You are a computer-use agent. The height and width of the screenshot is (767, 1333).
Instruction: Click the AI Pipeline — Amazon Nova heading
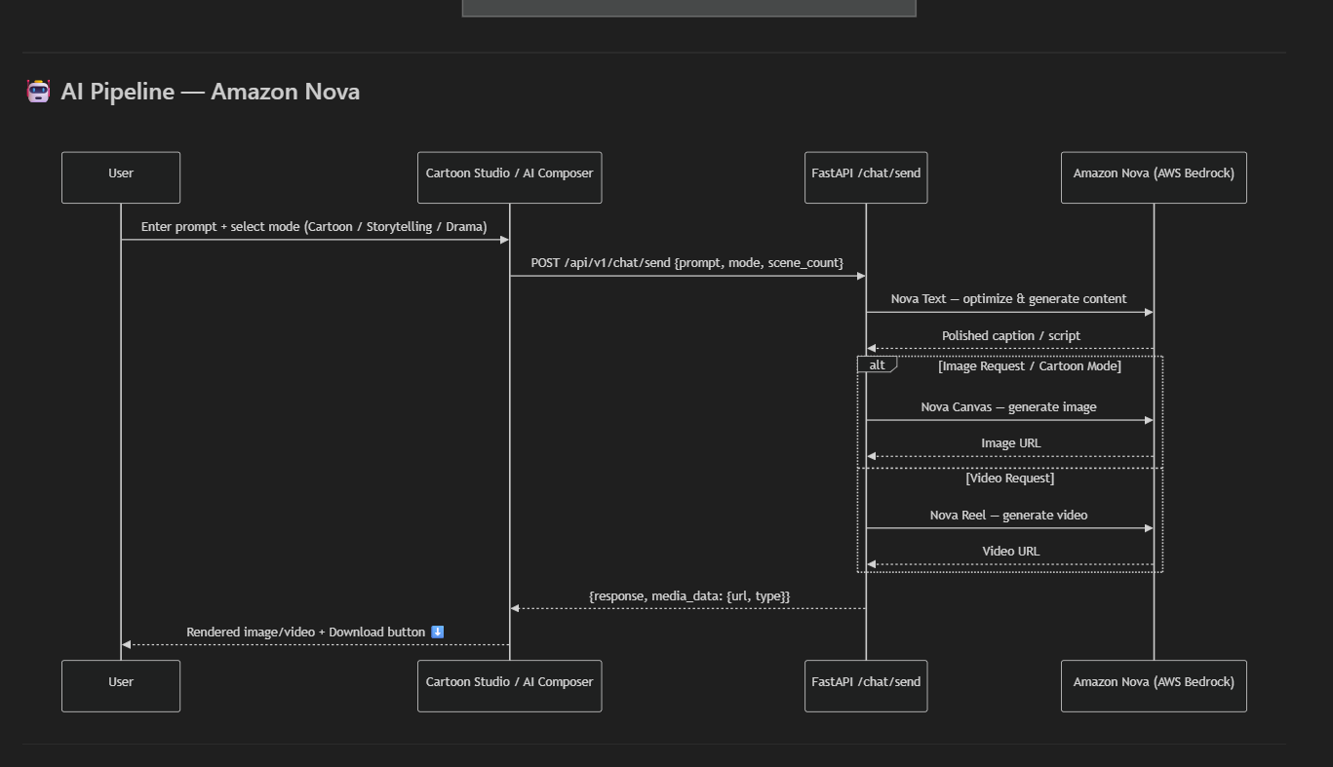point(210,92)
